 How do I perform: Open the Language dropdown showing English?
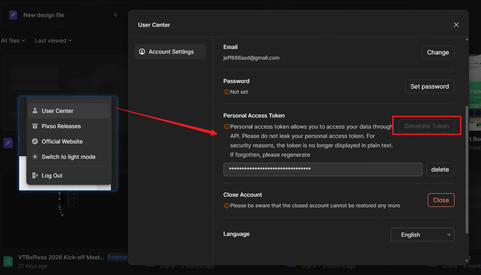[422, 234]
